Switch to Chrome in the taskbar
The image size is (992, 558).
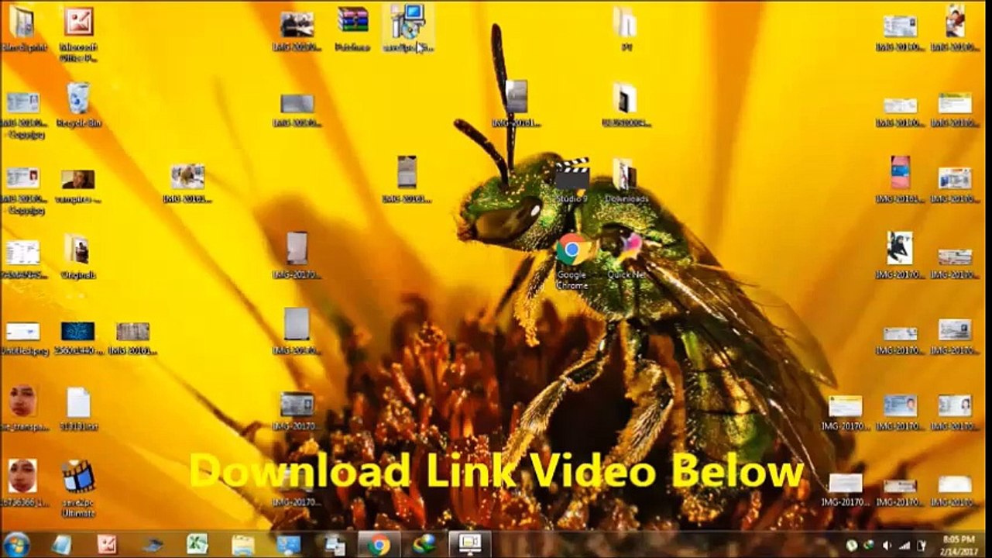379,545
